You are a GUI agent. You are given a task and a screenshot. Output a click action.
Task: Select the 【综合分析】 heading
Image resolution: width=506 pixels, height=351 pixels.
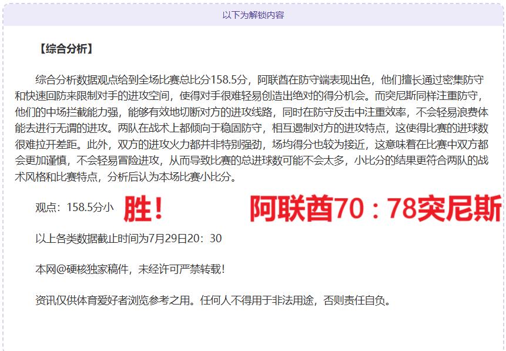(66, 49)
